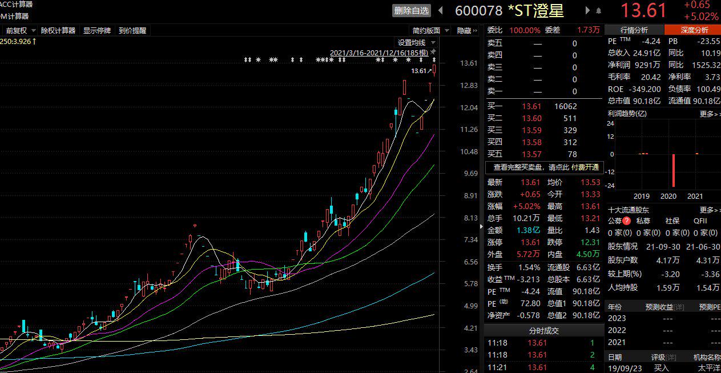721x373 pixels.
Task: Open the 除权计算器 tool
Action: point(58,31)
